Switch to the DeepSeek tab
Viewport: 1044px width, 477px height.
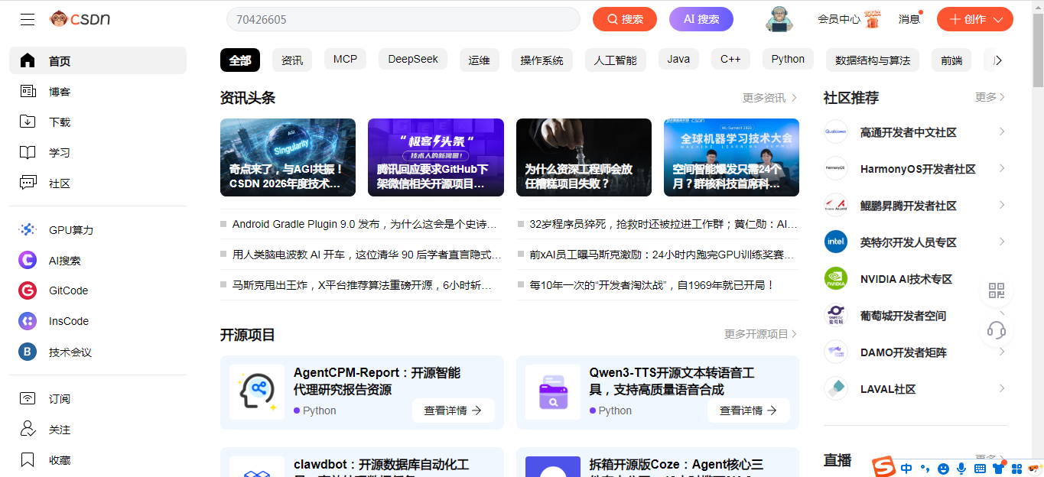(413, 60)
